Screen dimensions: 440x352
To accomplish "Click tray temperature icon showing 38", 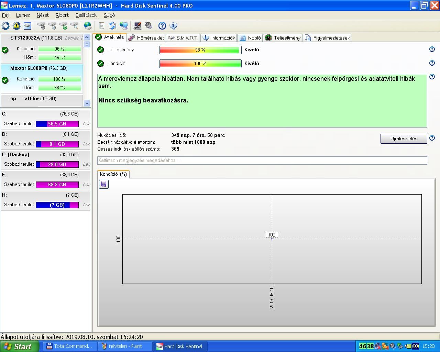I will [370, 346].
